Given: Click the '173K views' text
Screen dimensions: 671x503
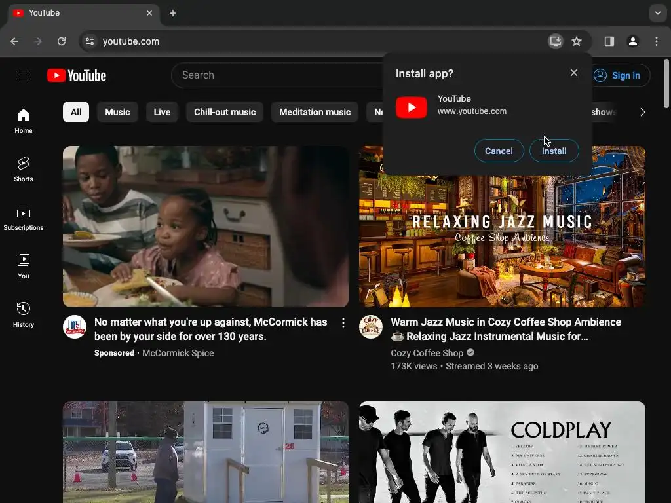Looking at the screenshot, I should coord(414,366).
